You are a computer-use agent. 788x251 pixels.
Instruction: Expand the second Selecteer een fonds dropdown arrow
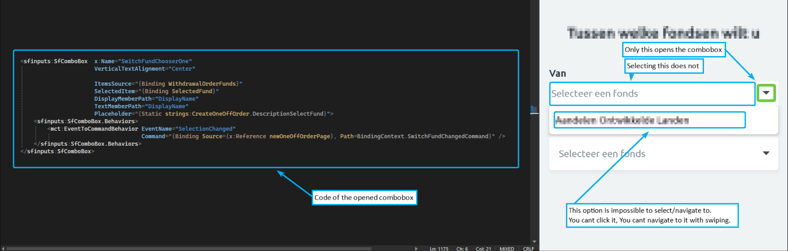766,153
